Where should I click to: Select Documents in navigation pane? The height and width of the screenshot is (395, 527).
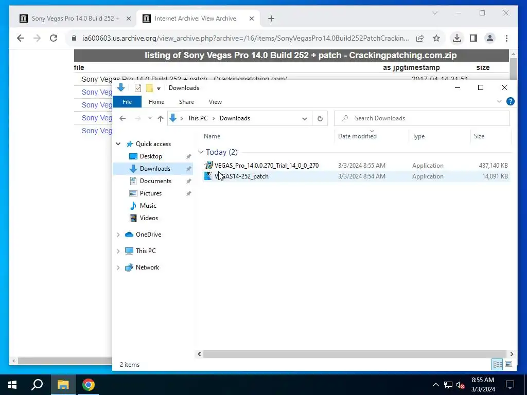coord(155,181)
